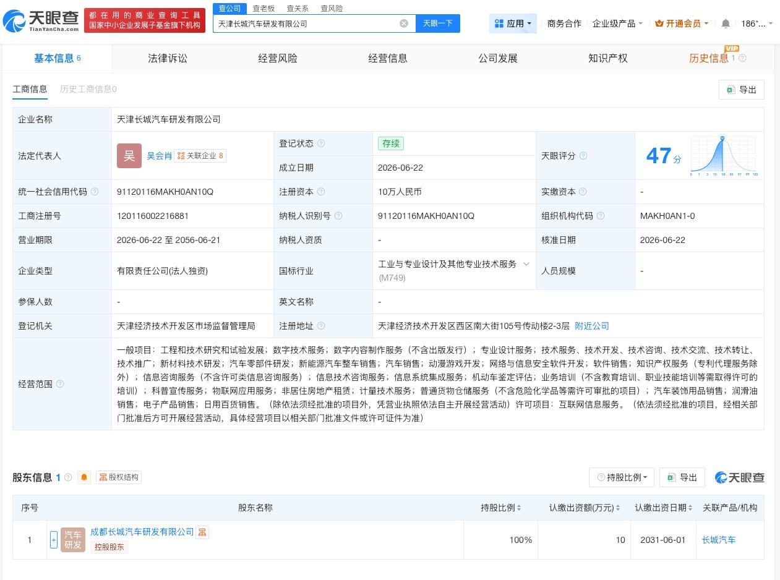Switch to the 经营风险 tab
The height and width of the screenshot is (580, 780).
click(278, 58)
